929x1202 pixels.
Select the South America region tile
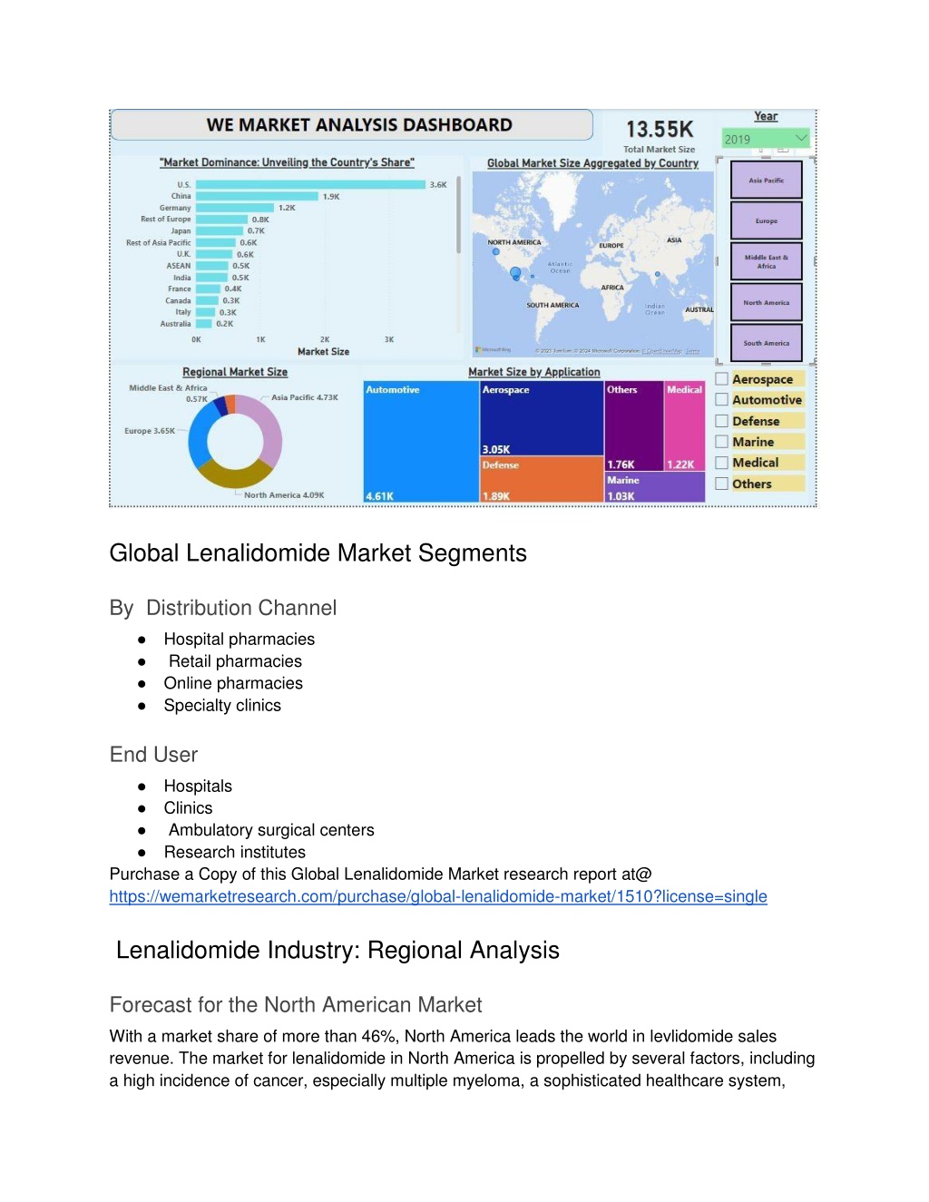[x=767, y=343]
